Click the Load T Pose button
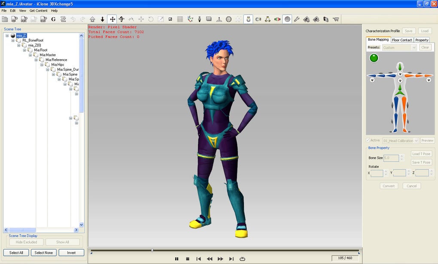 tap(421, 154)
